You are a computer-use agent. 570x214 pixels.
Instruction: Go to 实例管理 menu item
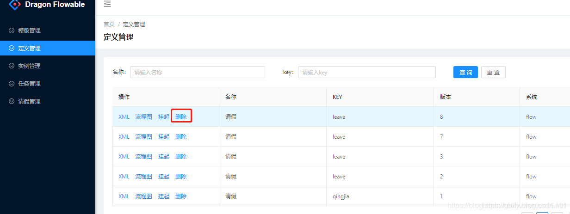click(x=47, y=66)
